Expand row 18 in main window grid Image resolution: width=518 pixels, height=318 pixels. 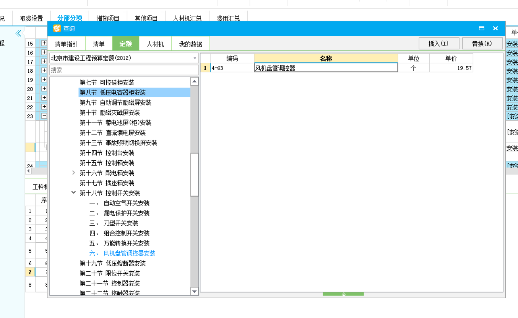pos(44,70)
